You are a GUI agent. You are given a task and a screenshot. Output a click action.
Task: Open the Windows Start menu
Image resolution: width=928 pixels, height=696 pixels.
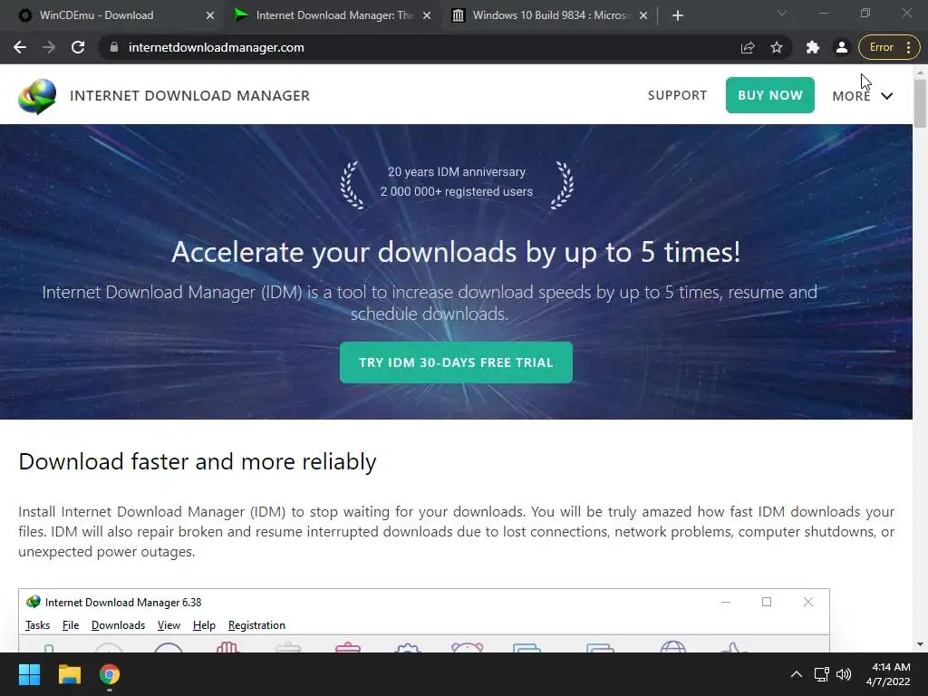(x=29, y=674)
